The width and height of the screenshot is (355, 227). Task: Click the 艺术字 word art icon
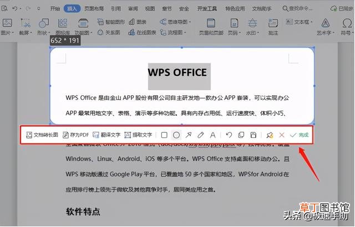pyautogui.click(x=326, y=23)
